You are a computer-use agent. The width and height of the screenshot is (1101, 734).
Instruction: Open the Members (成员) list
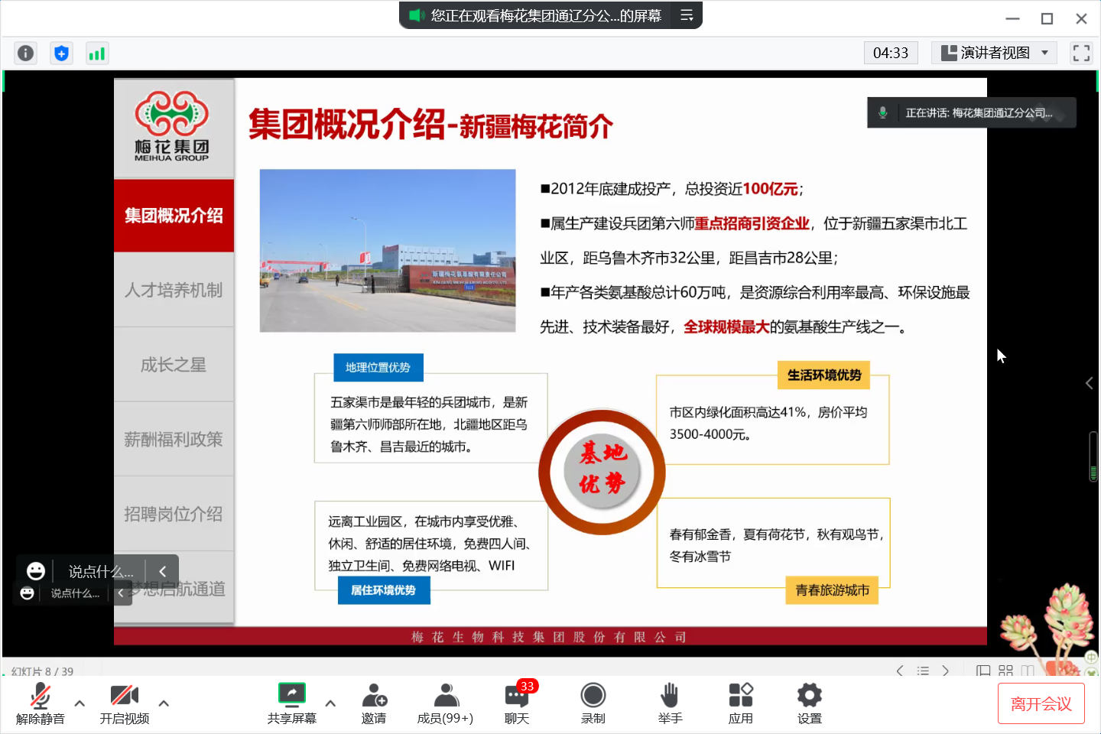coord(445,703)
